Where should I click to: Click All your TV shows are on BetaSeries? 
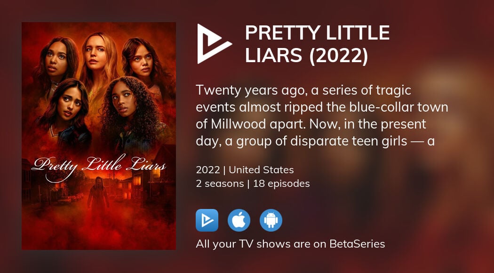point(290,244)
